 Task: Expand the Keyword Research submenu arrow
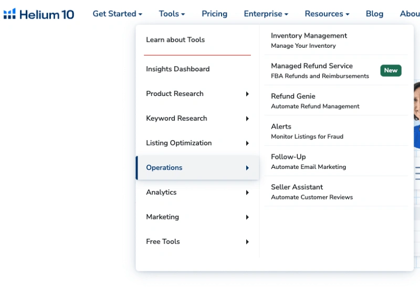point(247,119)
